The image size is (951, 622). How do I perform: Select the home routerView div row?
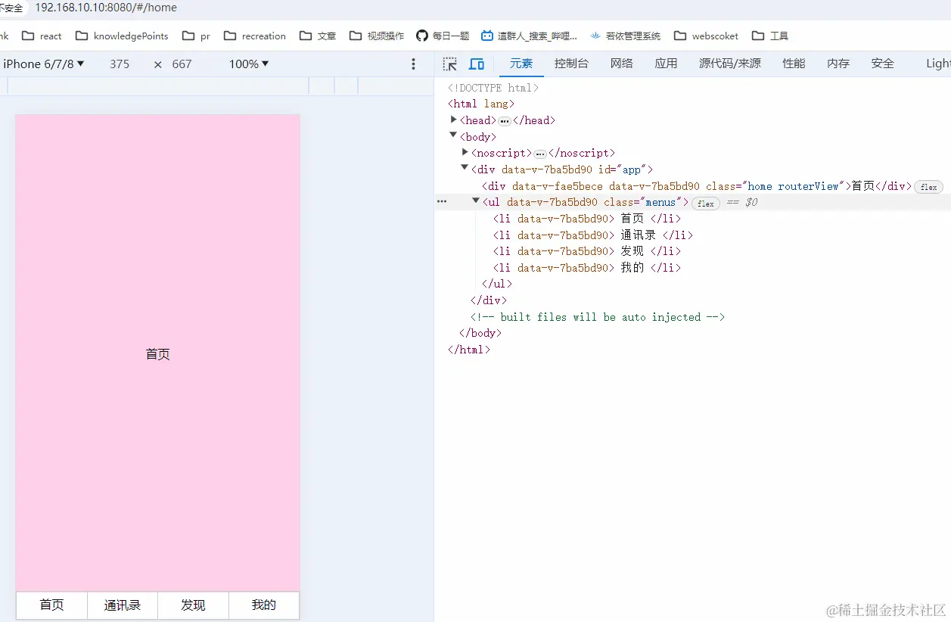point(697,186)
